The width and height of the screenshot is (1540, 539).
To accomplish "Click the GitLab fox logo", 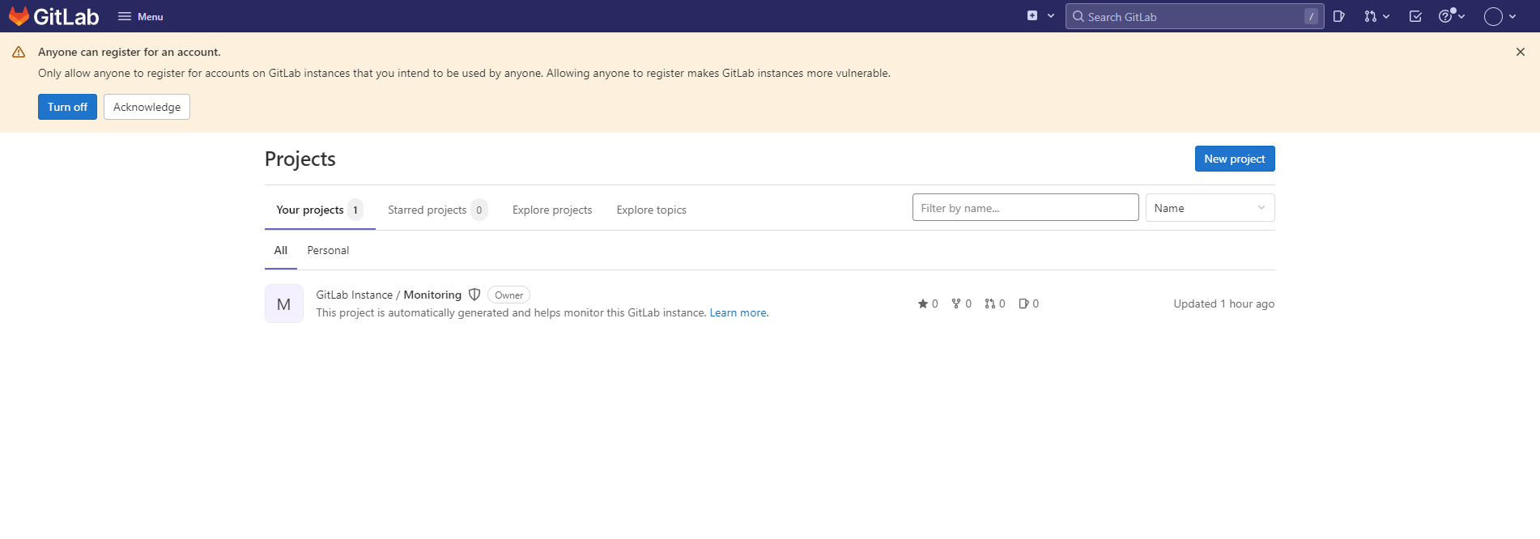I will click(x=19, y=16).
